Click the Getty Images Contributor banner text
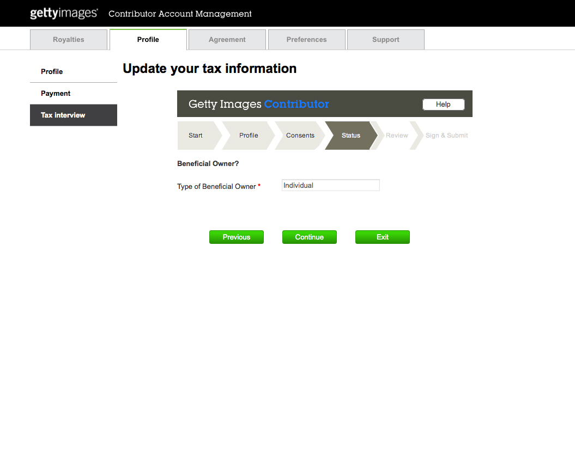Screen dimensions: 575x460 258,104
